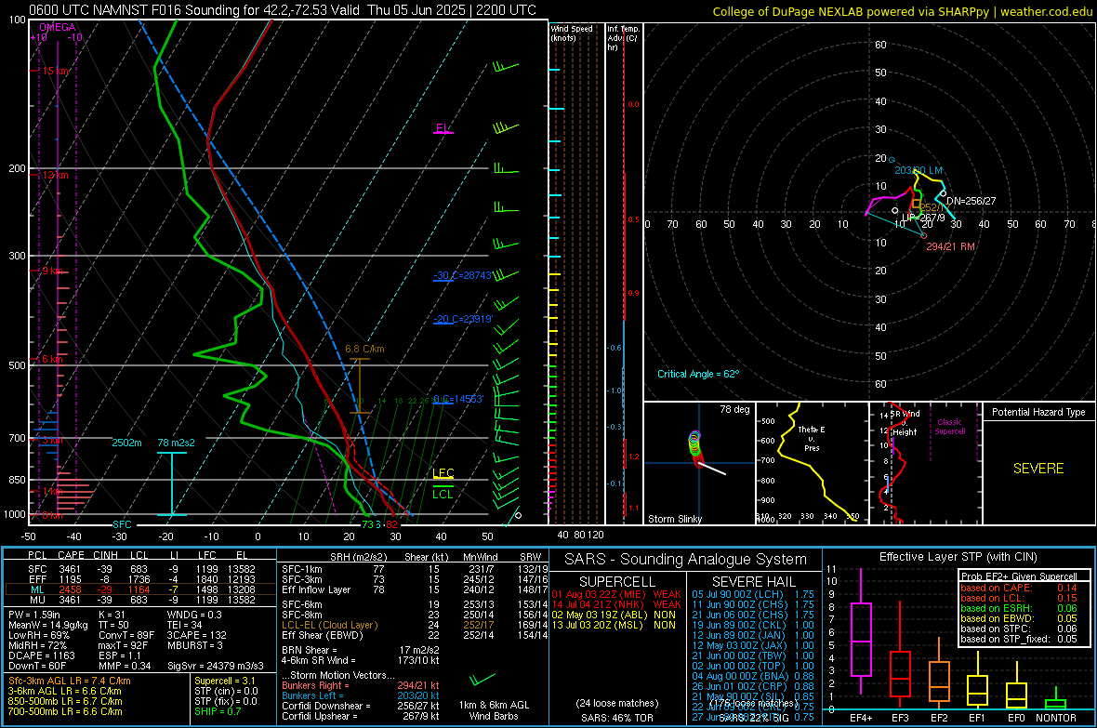Select the SFC-1km kinematics row
The height and width of the screenshot is (728, 1097).
click(x=415, y=569)
